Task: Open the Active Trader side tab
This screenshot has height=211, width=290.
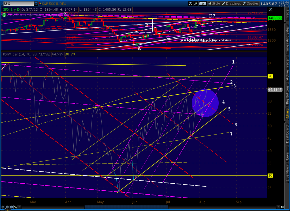Action: point(287,69)
